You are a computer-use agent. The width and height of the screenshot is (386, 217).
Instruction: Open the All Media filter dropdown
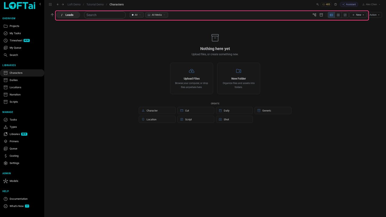coord(157,15)
